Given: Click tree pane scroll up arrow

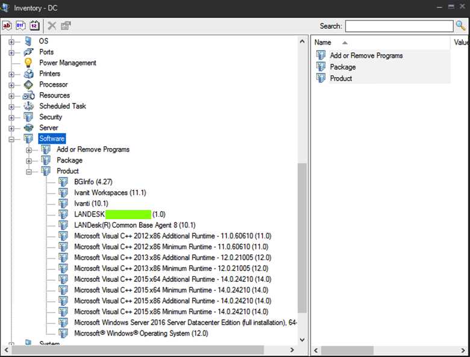Looking at the screenshot, I should coord(302,42).
